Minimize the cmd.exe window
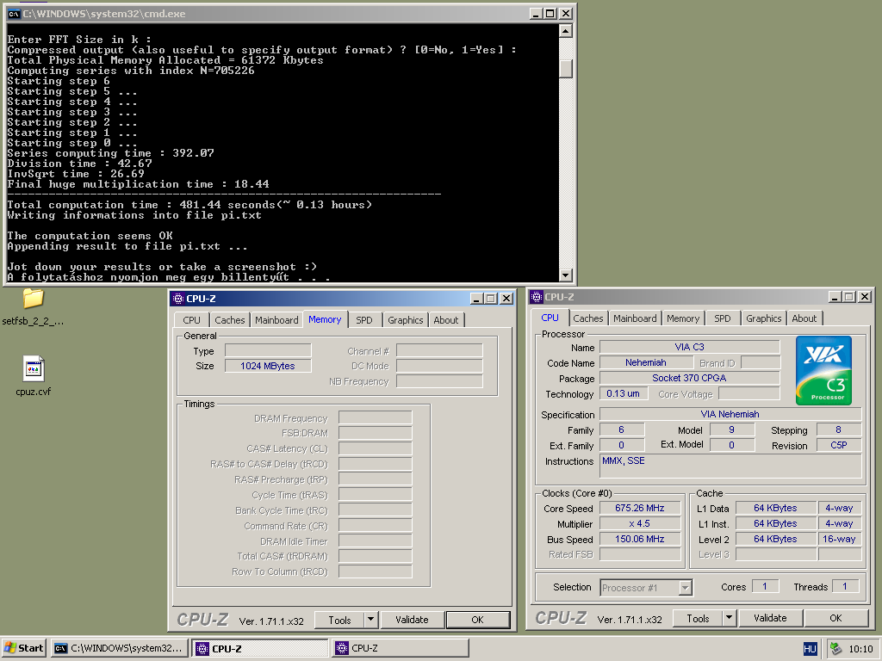882x661 pixels. [536, 14]
